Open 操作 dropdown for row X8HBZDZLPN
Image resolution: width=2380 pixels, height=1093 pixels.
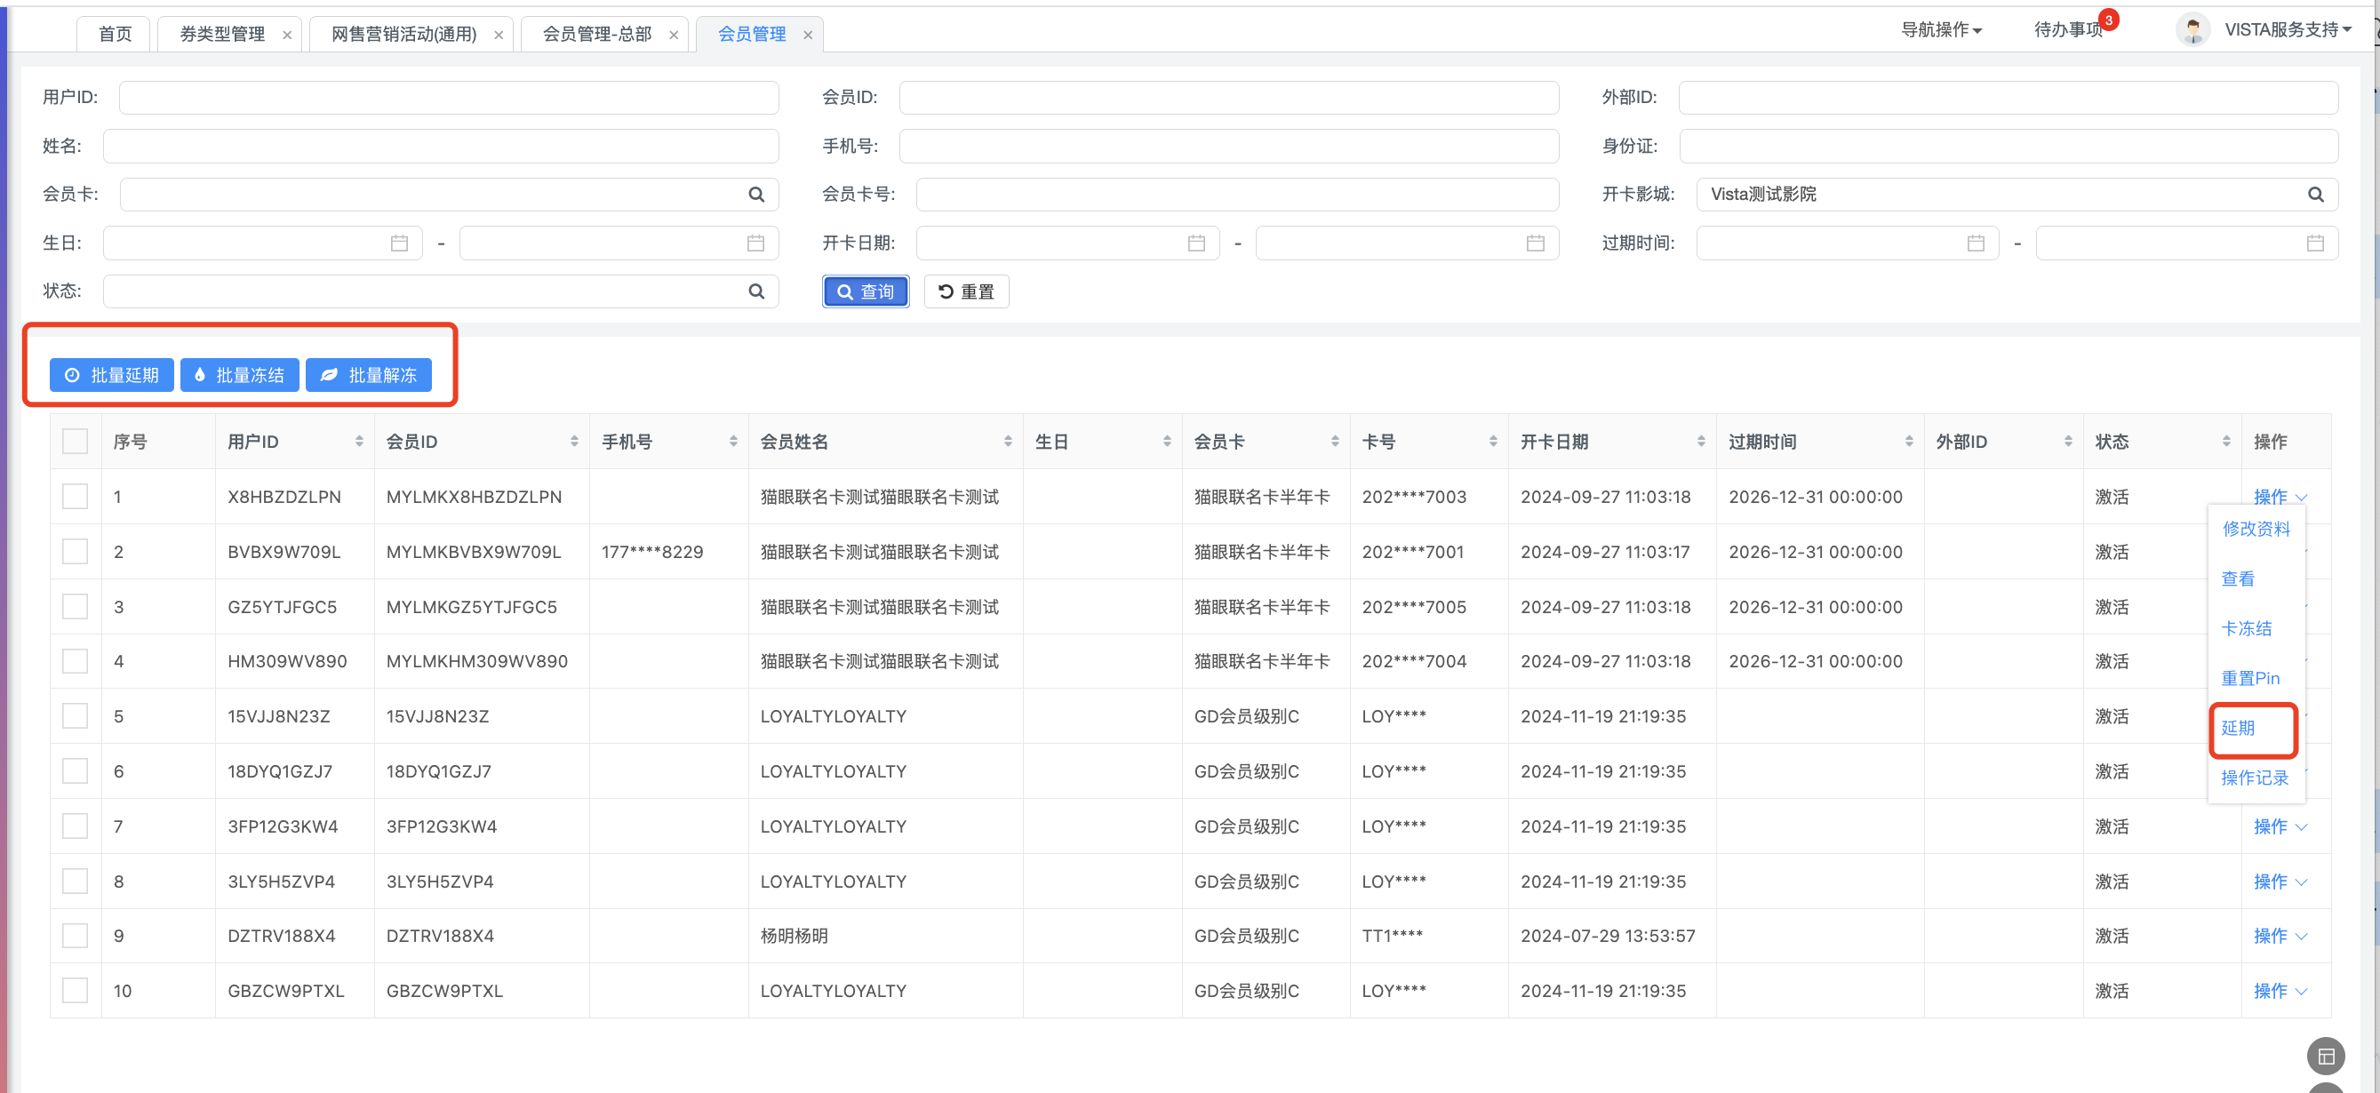pyautogui.click(x=2280, y=497)
